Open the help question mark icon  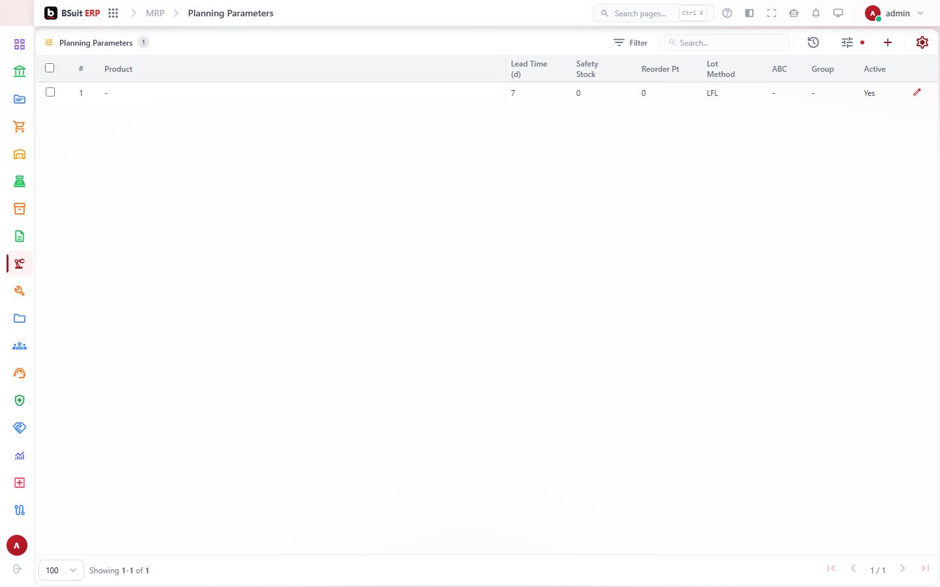(727, 13)
